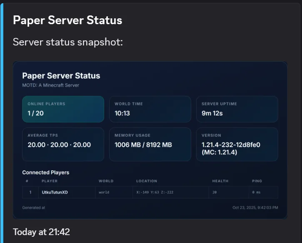The height and width of the screenshot is (243, 302).
Task: Click the "HEALTH" column header
Action: coord(220,181)
